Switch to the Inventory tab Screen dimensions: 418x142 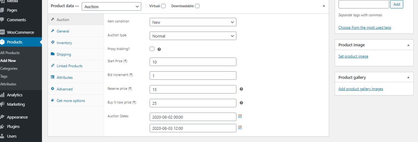[x=64, y=43]
